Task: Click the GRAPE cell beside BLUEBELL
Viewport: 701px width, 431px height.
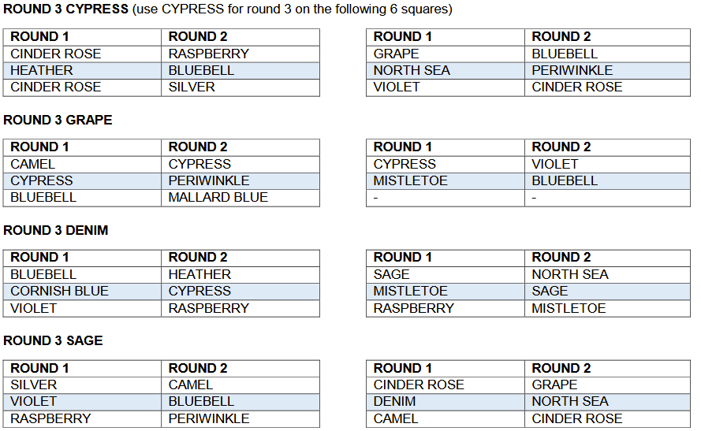Action: tap(397, 54)
